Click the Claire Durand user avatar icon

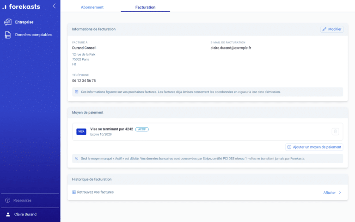pos(8,214)
